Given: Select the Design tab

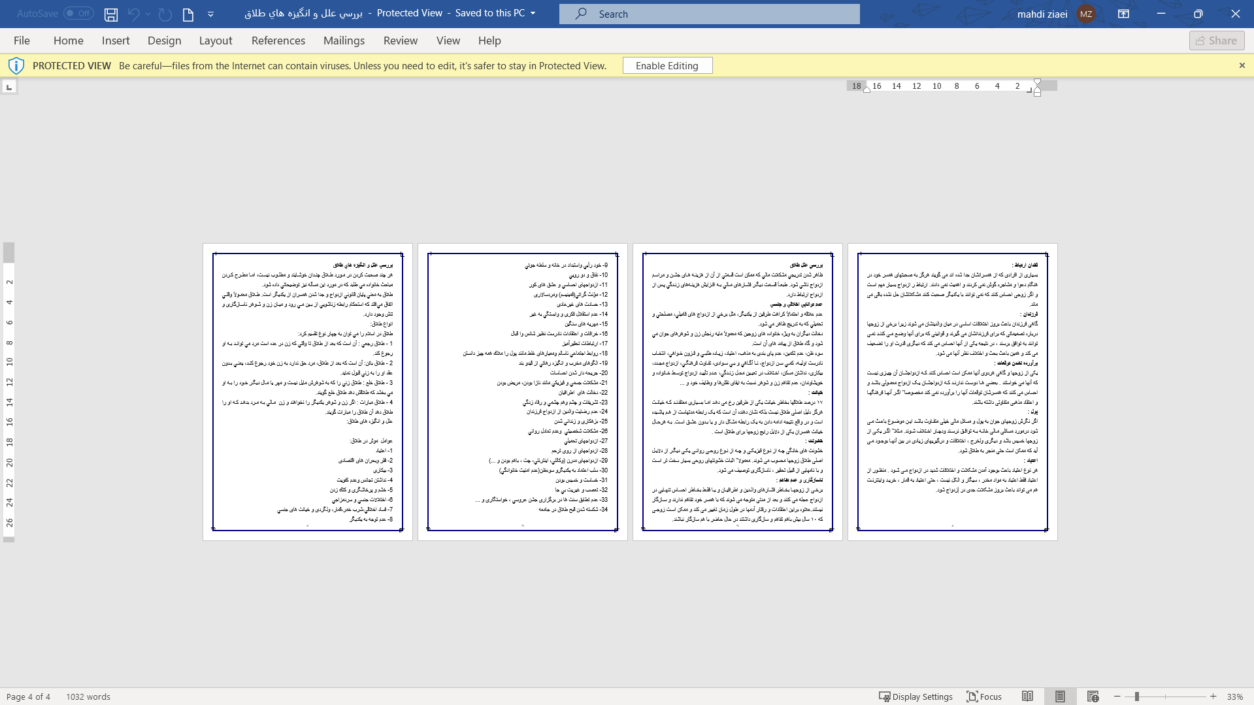Looking at the screenshot, I should (x=164, y=41).
